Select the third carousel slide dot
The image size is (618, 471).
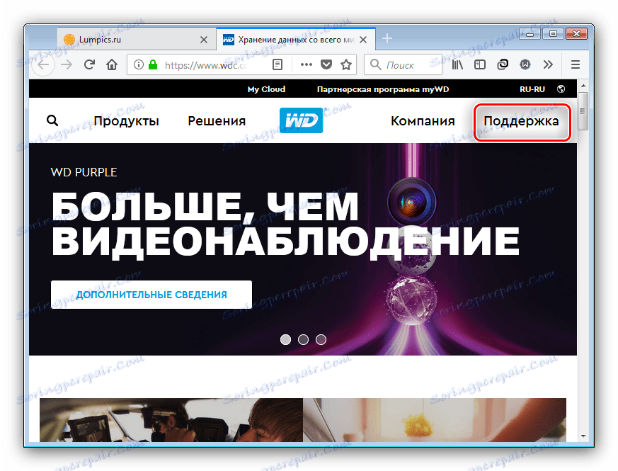[x=321, y=340]
